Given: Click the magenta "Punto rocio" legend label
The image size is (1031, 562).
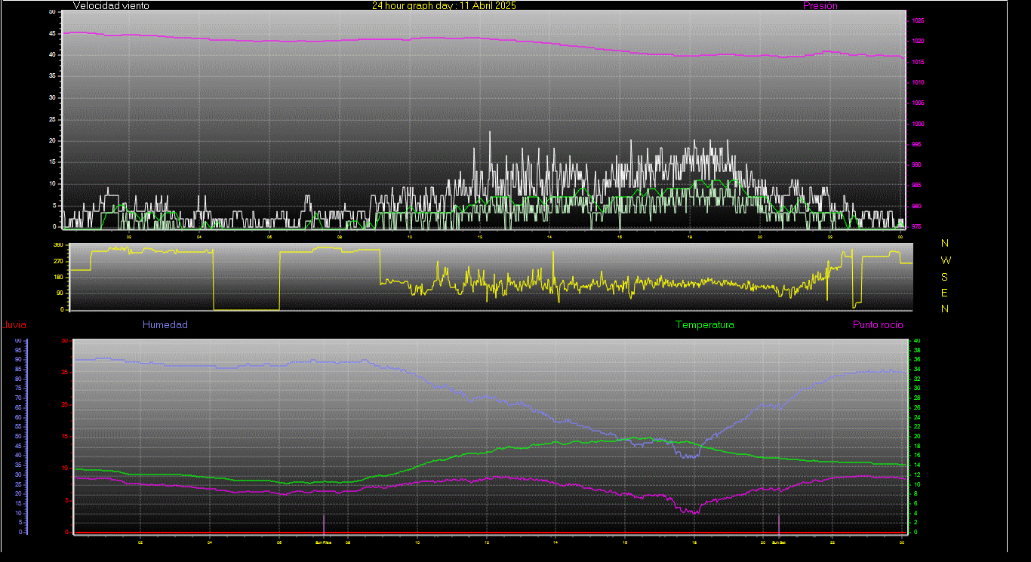Looking at the screenshot, I should tap(878, 325).
